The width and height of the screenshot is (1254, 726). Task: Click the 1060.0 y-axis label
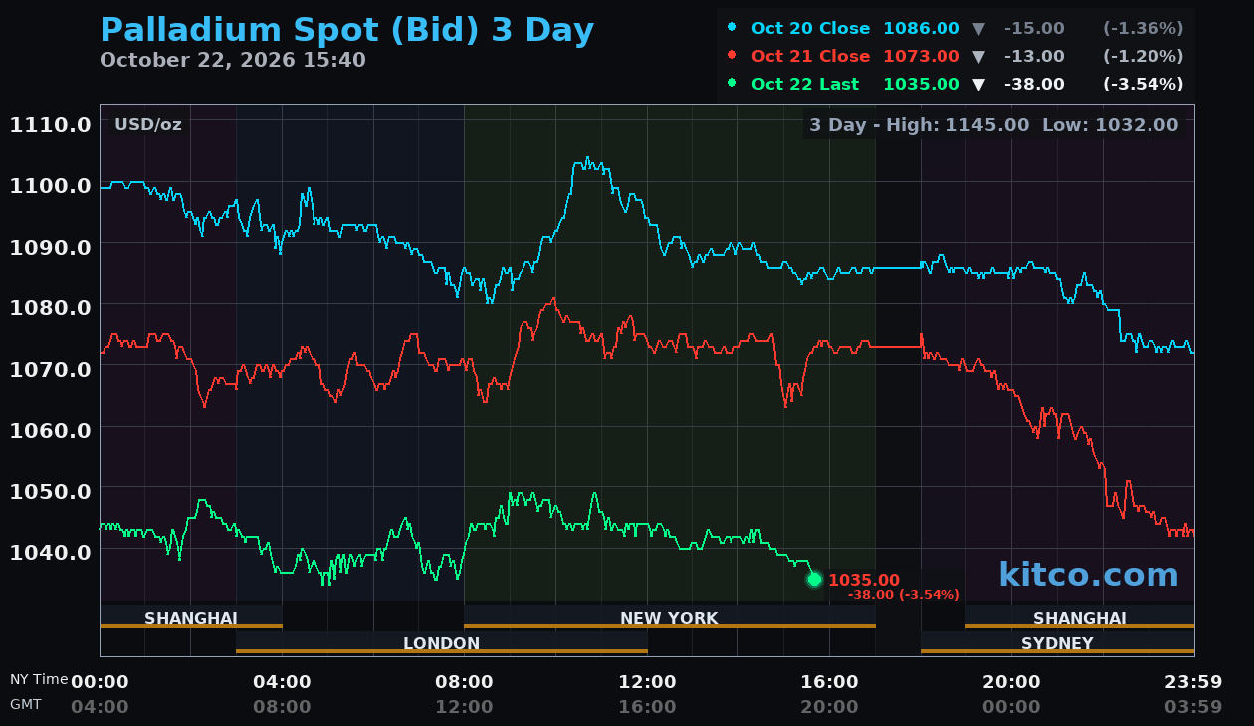(x=51, y=430)
